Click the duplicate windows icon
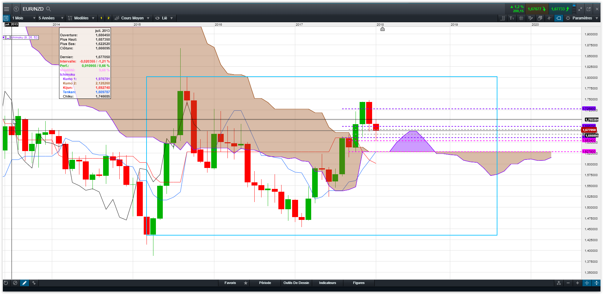 coord(540,18)
